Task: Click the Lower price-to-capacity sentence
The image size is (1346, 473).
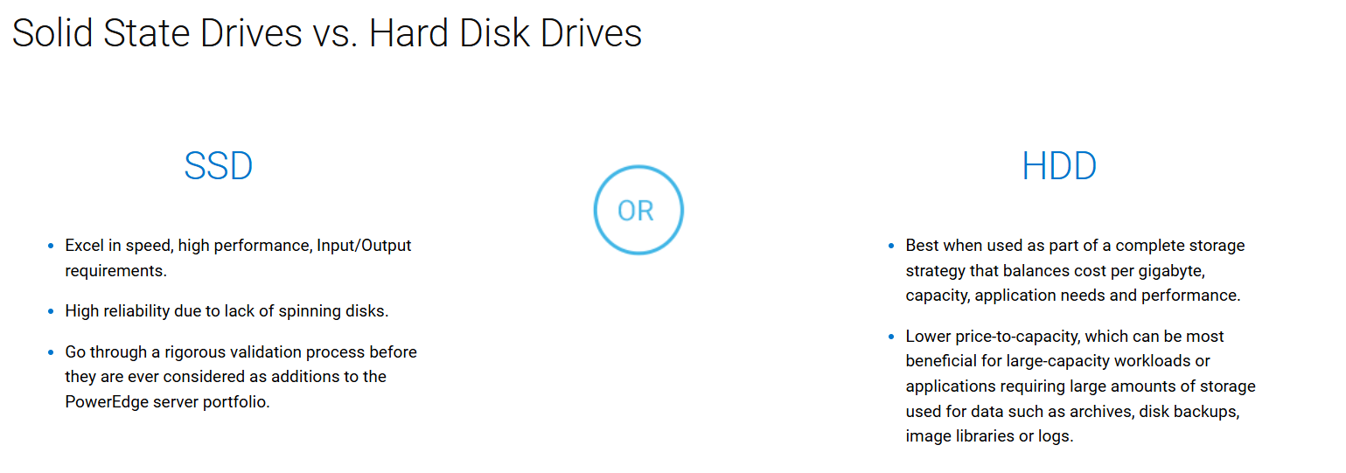Action: click(1080, 386)
